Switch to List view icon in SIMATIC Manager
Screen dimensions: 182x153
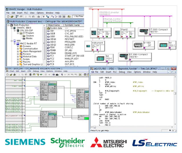60,16
